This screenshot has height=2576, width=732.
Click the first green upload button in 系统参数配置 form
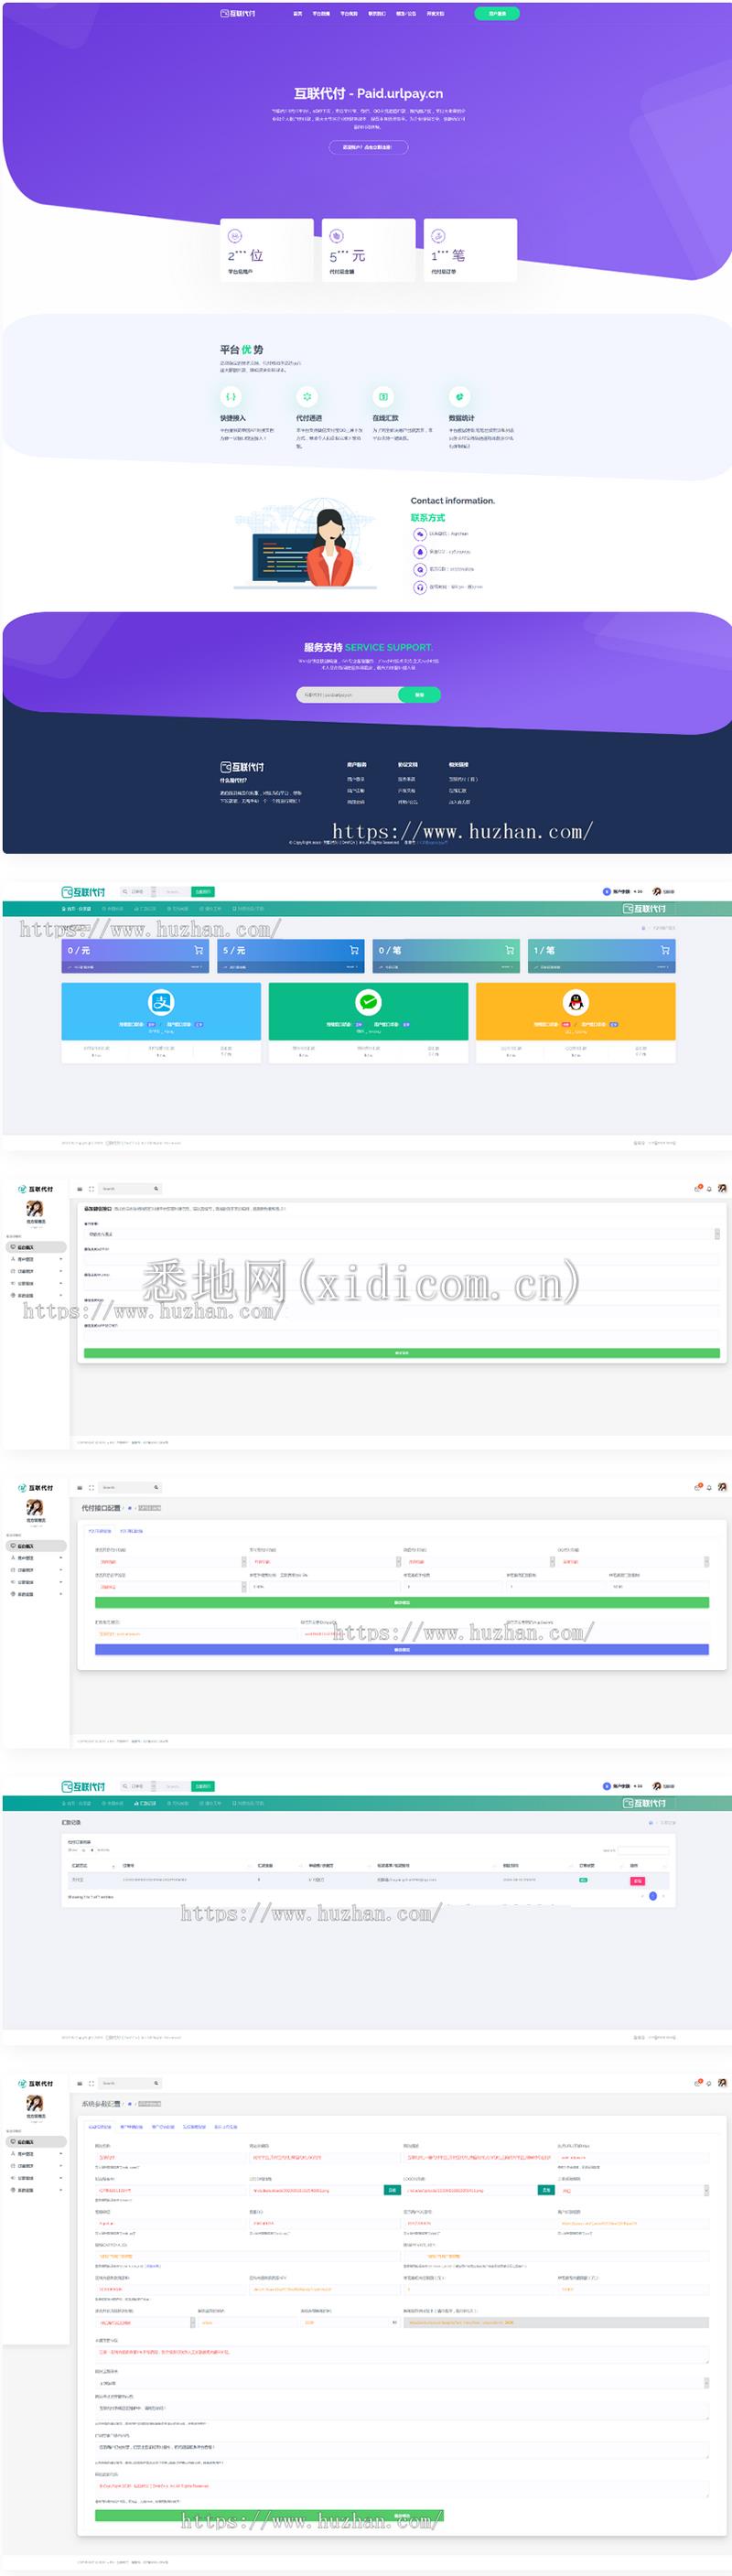click(x=392, y=2190)
